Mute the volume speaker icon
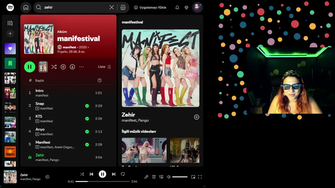Image resolution: width=335 pixels, height=188 pixels. (169, 177)
